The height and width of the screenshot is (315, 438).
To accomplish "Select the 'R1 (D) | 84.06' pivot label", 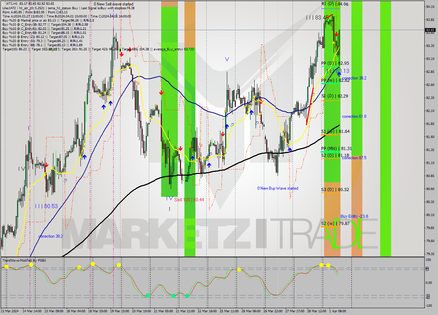I will point(335,4).
